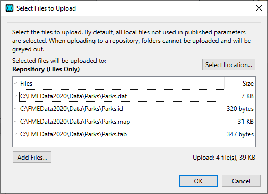Toggle the checkmark beside the Files header
Image resolution: width=268 pixels, height=194 pixels.
(16, 83)
